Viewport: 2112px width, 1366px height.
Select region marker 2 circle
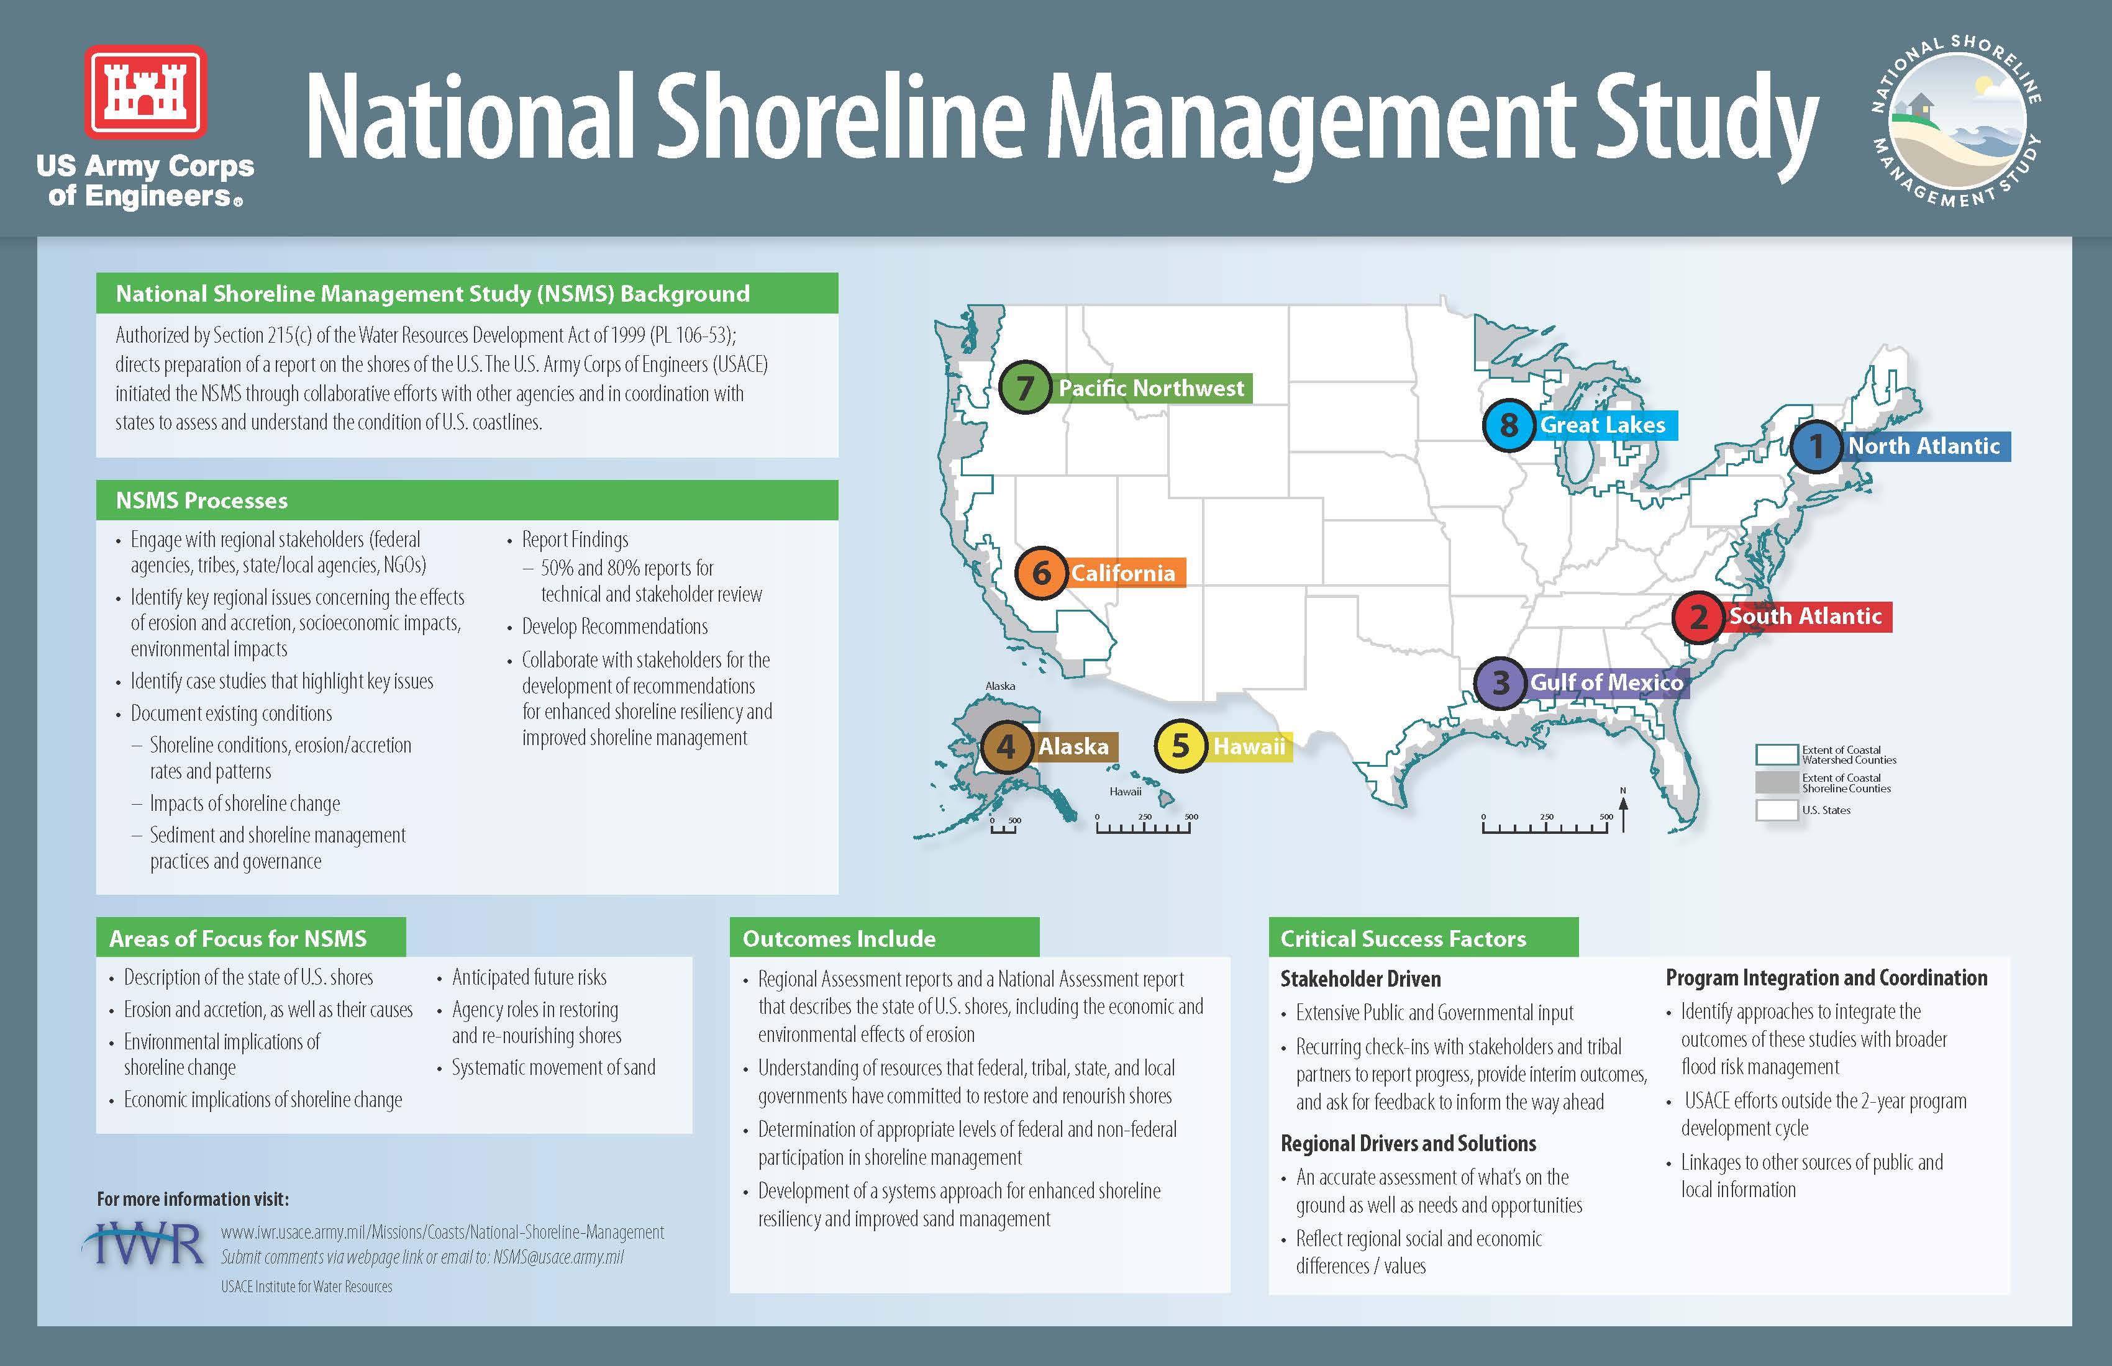pyautogui.click(x=1700, y=617)
